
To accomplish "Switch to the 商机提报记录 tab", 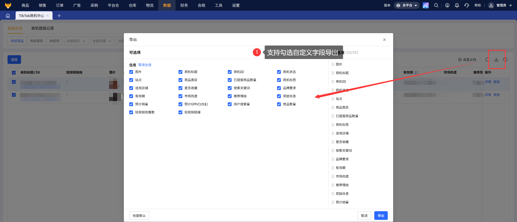I will (x=43, y=28).
